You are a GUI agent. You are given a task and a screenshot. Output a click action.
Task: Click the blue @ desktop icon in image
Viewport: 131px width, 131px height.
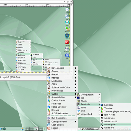67,55
